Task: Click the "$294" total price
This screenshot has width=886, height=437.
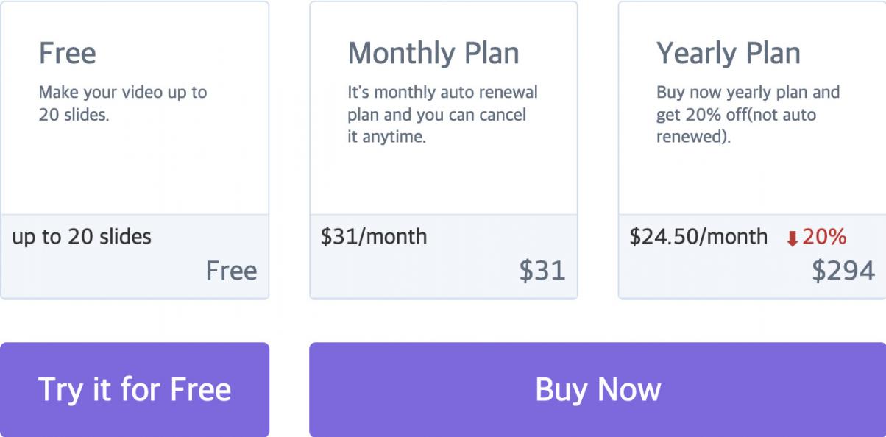Action: pyautogui.click(x=843, y=271)
